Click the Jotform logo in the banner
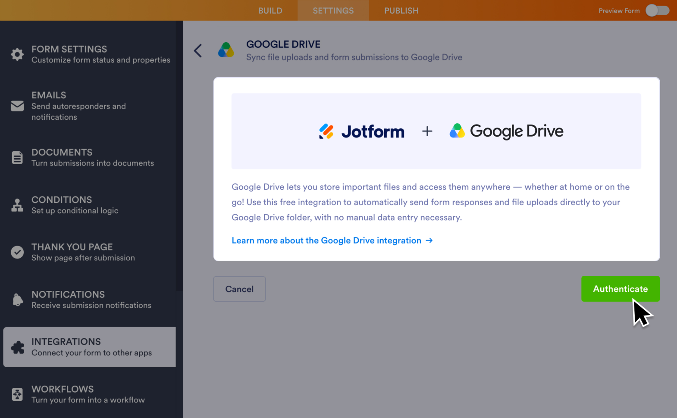This screenshot has width=677, height=418. (362, 131)
